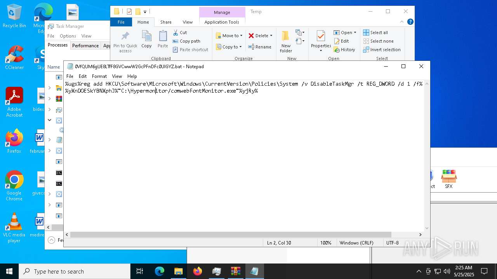
Task: Switch to Explorer's View ribbon tab
Action: [x=188, y=22]
